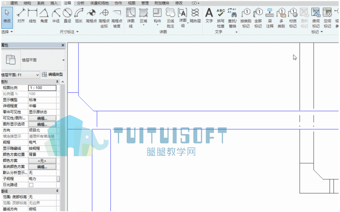Select the 梁注释 beam annotations tool
The height and width of the screenshot is (212, 340).
270,18
